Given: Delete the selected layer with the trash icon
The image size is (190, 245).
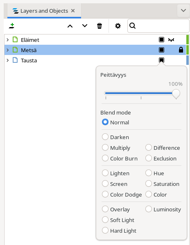Looking at the screenshot, I should click(100, 26).
